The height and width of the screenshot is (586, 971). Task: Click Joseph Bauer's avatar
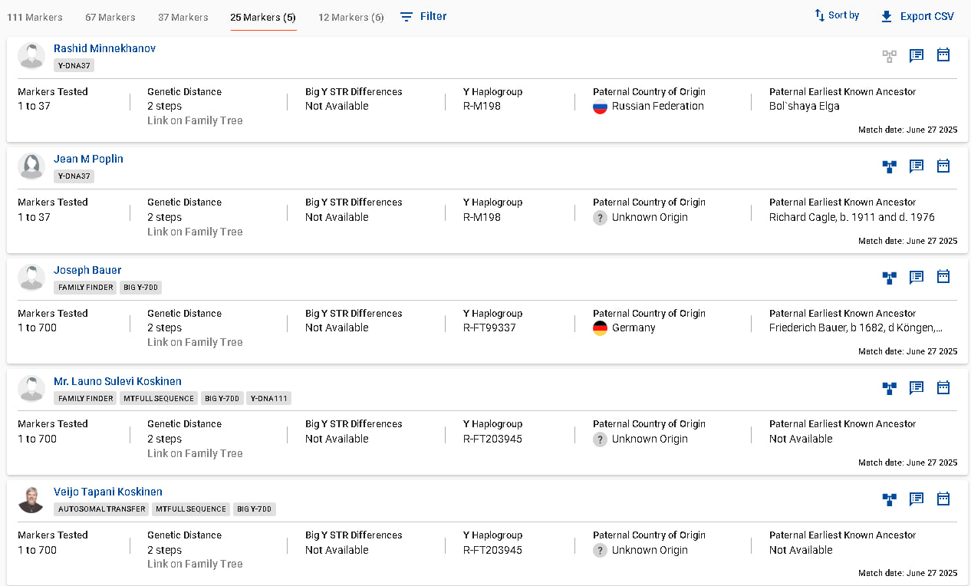[x=31, y=278]
